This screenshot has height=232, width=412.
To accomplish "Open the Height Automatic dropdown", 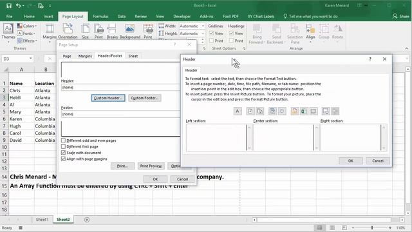I will pos(203,34).
